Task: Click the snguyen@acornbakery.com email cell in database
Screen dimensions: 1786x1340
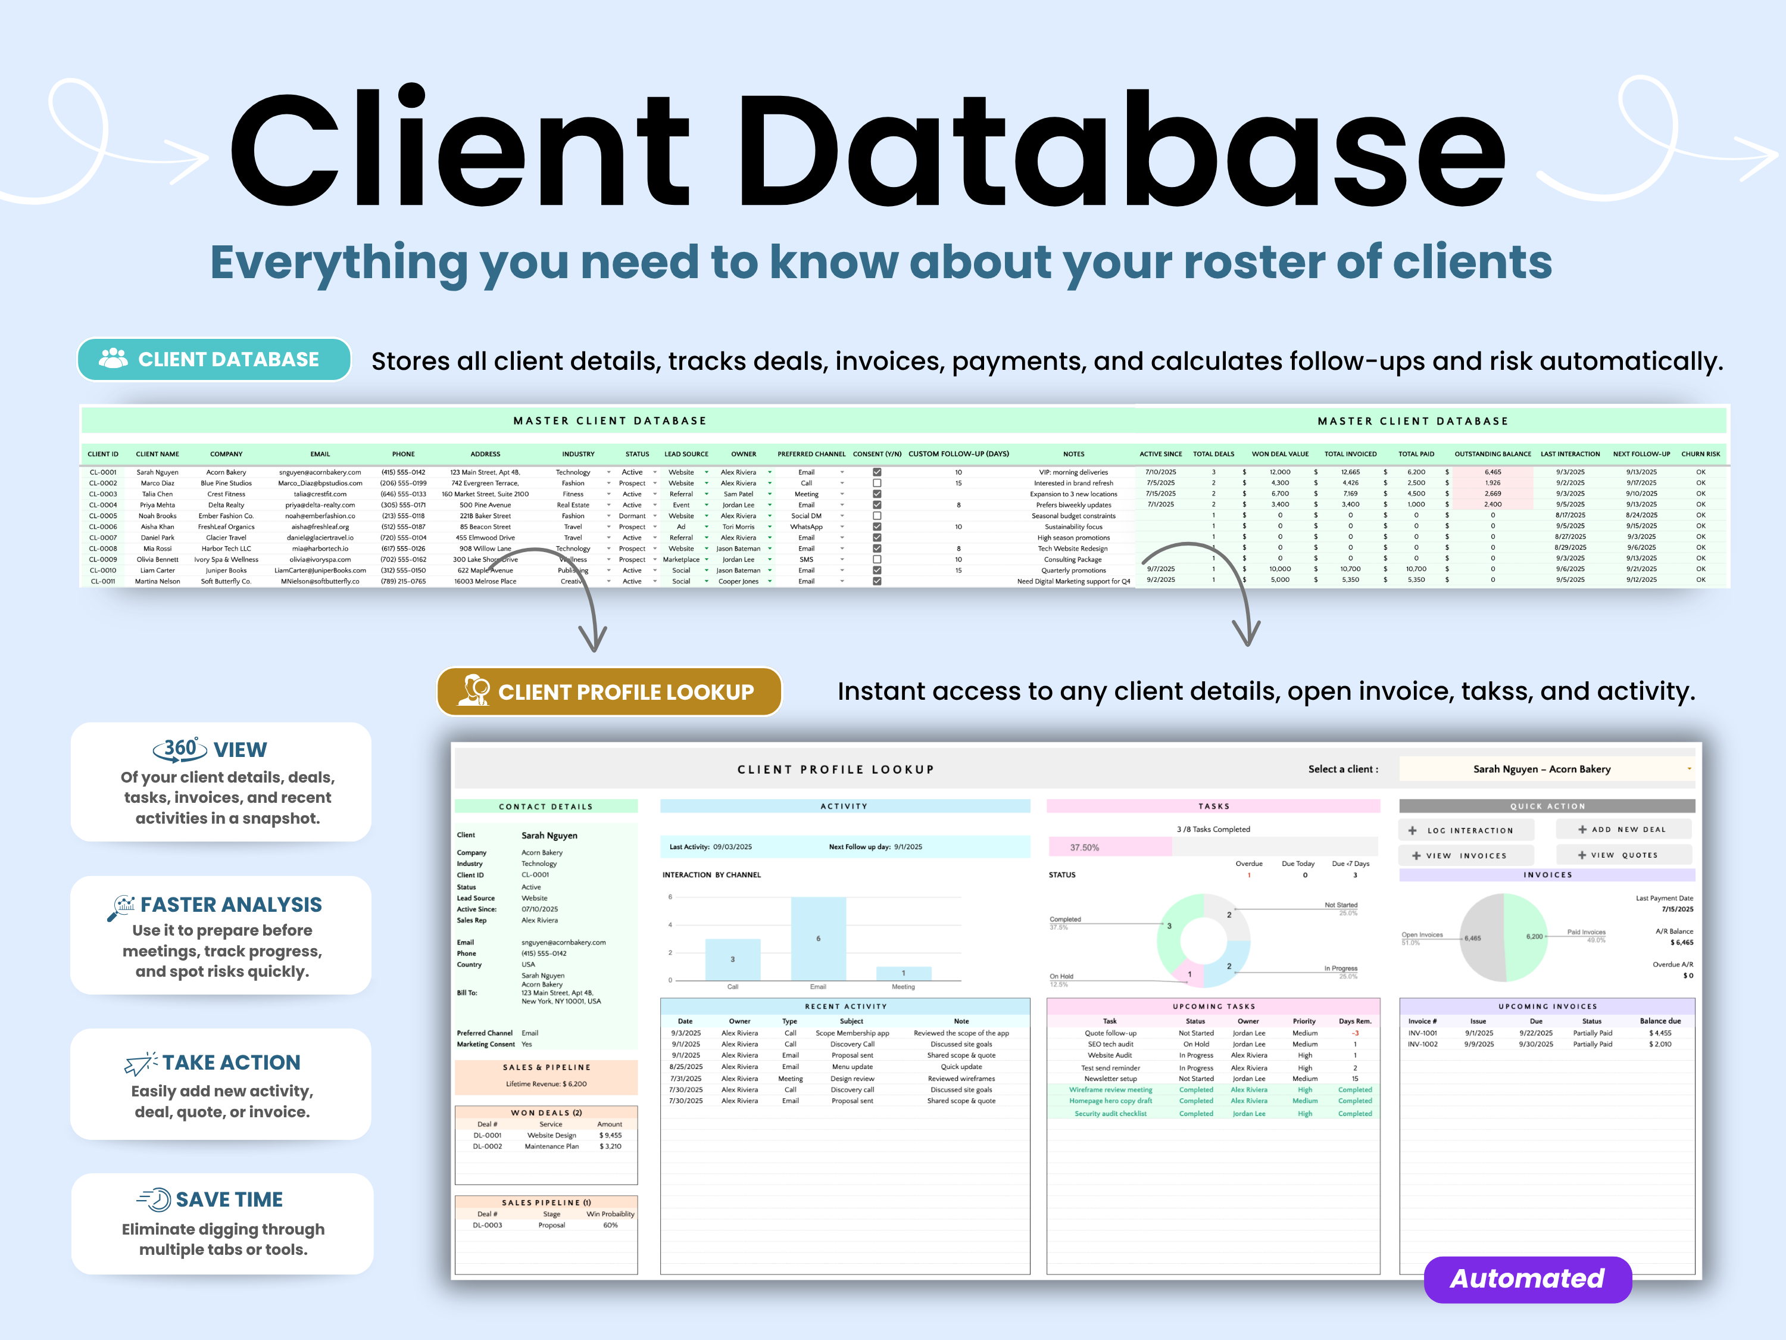Action: [x=320, y=472]
